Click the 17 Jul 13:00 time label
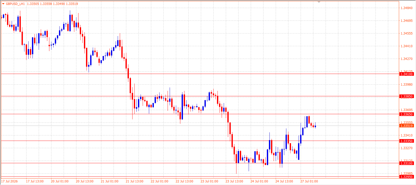 [35, 181]
